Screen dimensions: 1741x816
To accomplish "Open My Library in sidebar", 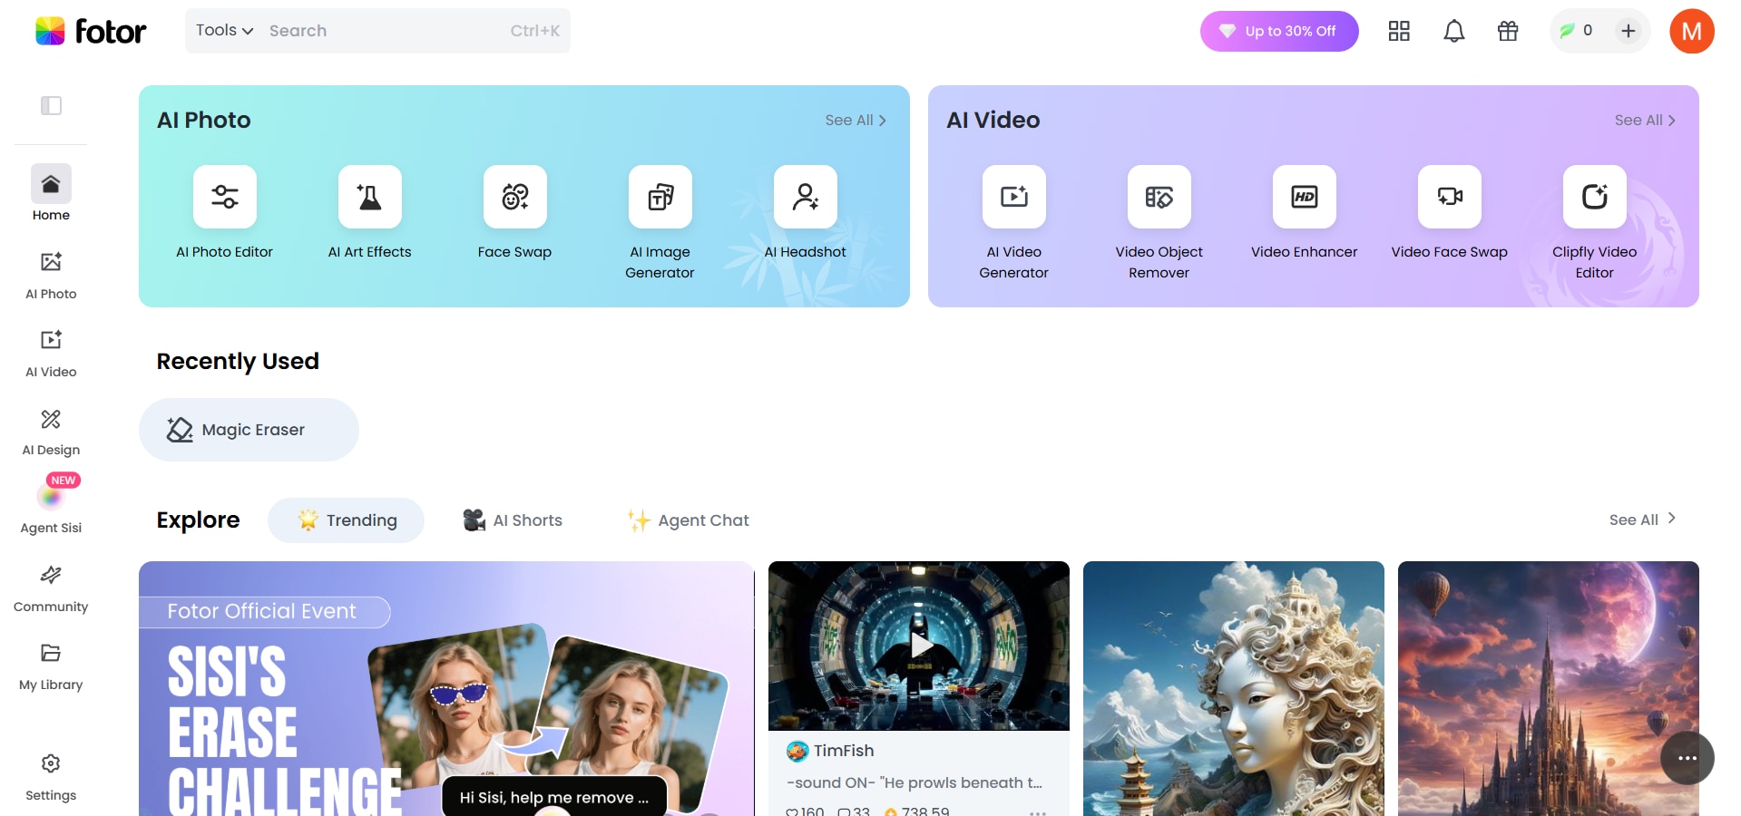I will pyautogui.click(x=51, y=665).
